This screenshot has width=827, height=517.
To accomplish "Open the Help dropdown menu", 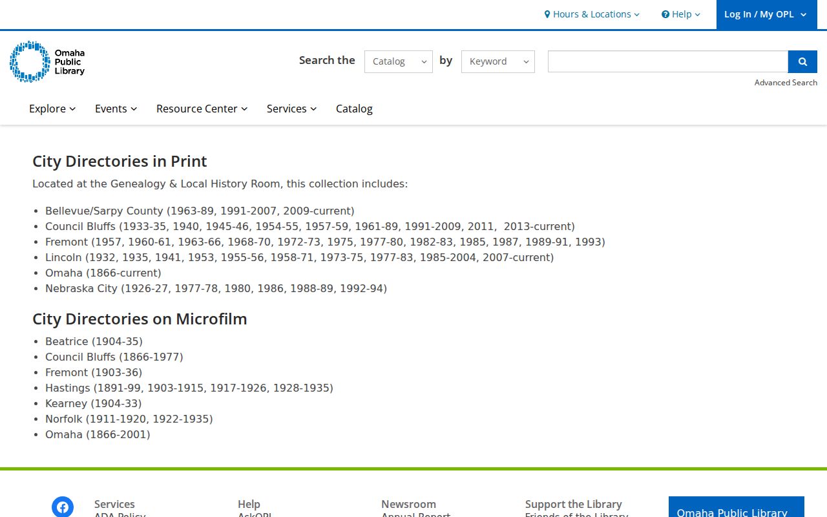I will pyautogui.click(x=681, y=14).
